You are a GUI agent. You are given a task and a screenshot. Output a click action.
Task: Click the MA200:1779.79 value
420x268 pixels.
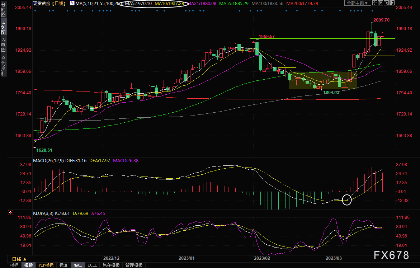coord(302,4)
